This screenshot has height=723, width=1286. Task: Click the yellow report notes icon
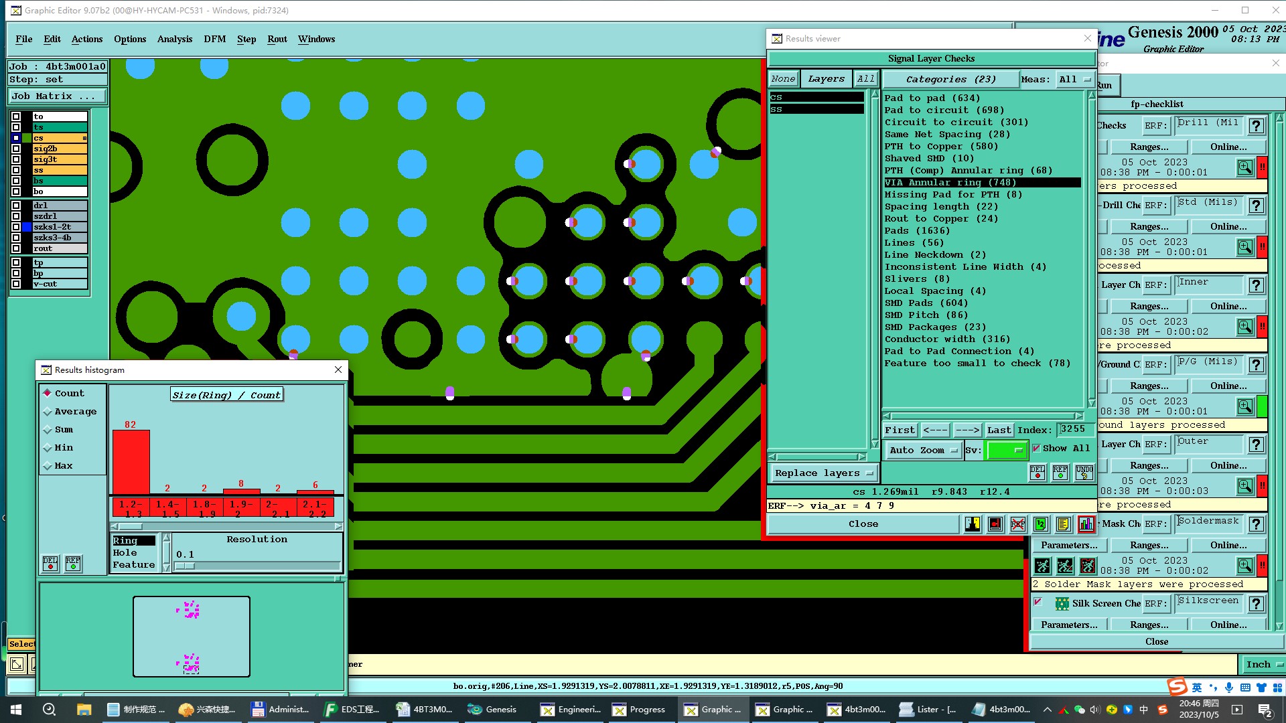1063,524
